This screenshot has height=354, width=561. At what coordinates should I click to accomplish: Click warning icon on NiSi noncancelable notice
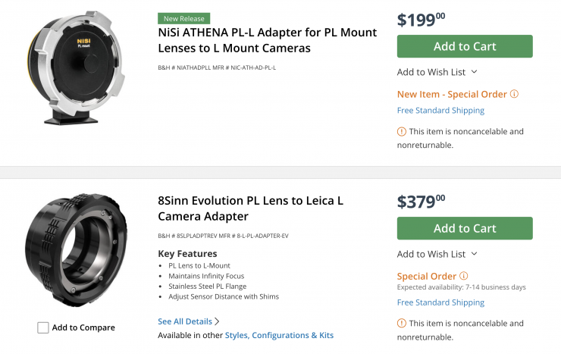[402, 132]
